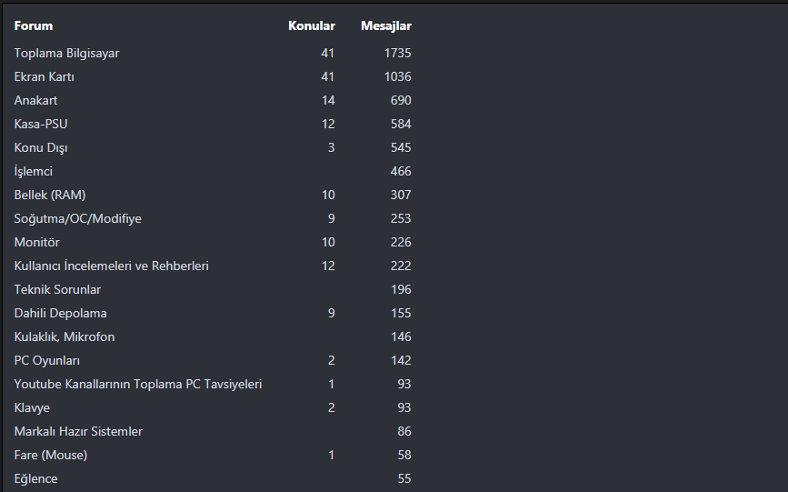788x492 pixels.
Task: Select the Kulaklık, Mikrofon forum
Action: [64, 337]
